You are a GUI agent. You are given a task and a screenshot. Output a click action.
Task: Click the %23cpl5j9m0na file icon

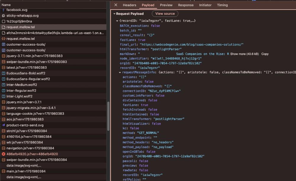coord(3,21)
